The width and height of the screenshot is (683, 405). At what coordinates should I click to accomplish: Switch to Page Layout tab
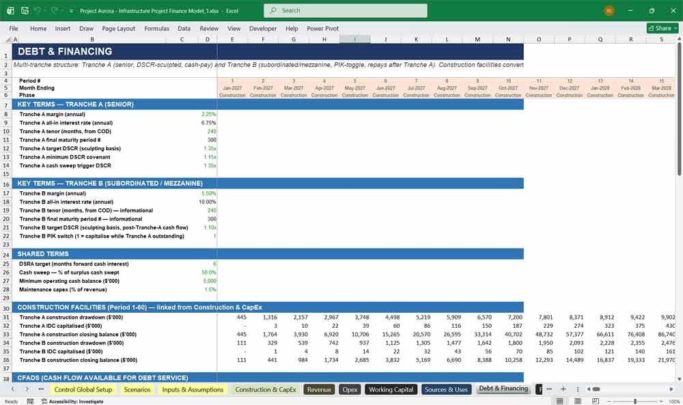coord(118,28)
